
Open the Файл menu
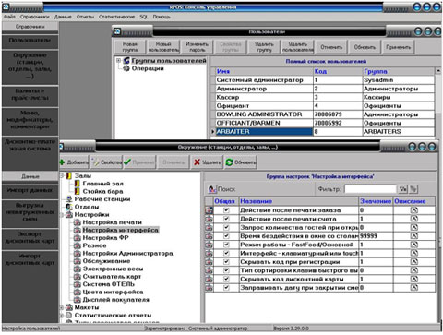coord(9,17)
